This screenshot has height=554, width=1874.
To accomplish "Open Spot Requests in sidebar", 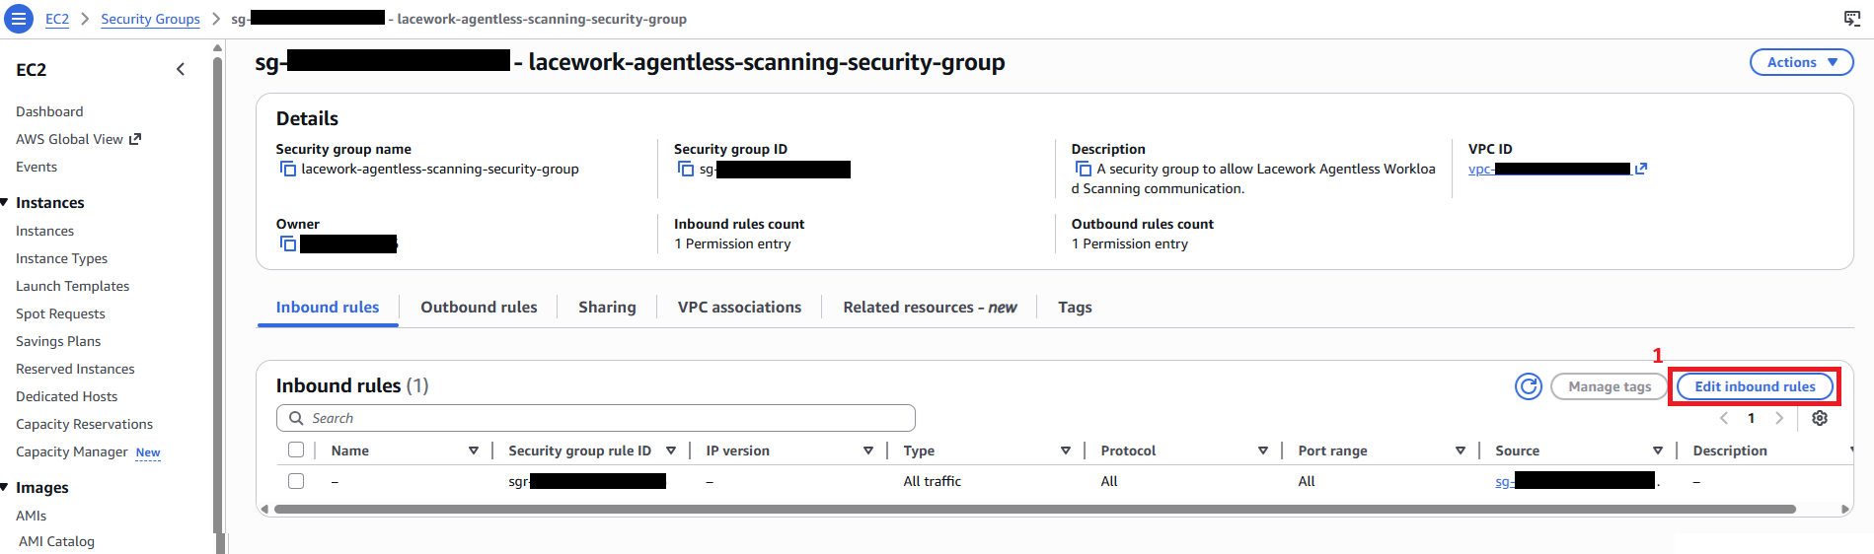I will [60, 313].
